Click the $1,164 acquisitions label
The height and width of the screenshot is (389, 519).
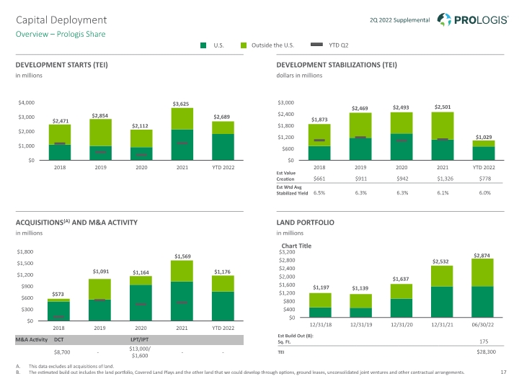[141, 272]
